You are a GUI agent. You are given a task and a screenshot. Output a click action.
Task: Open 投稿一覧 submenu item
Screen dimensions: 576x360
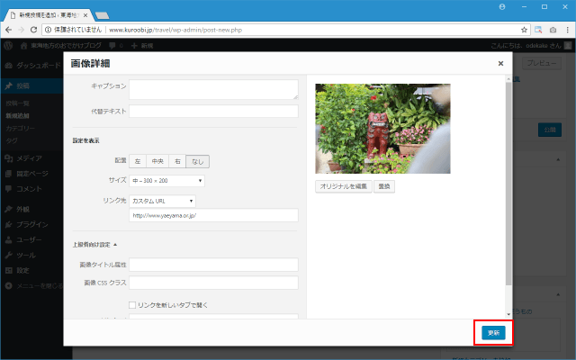tap(18, 103)
